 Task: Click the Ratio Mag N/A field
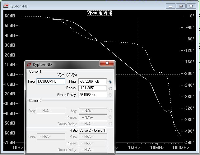pyautogui.click(x=93, y=136)
